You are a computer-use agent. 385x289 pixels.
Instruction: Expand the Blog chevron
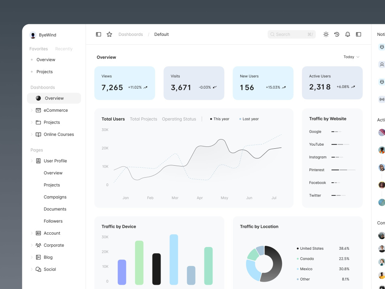32,257
